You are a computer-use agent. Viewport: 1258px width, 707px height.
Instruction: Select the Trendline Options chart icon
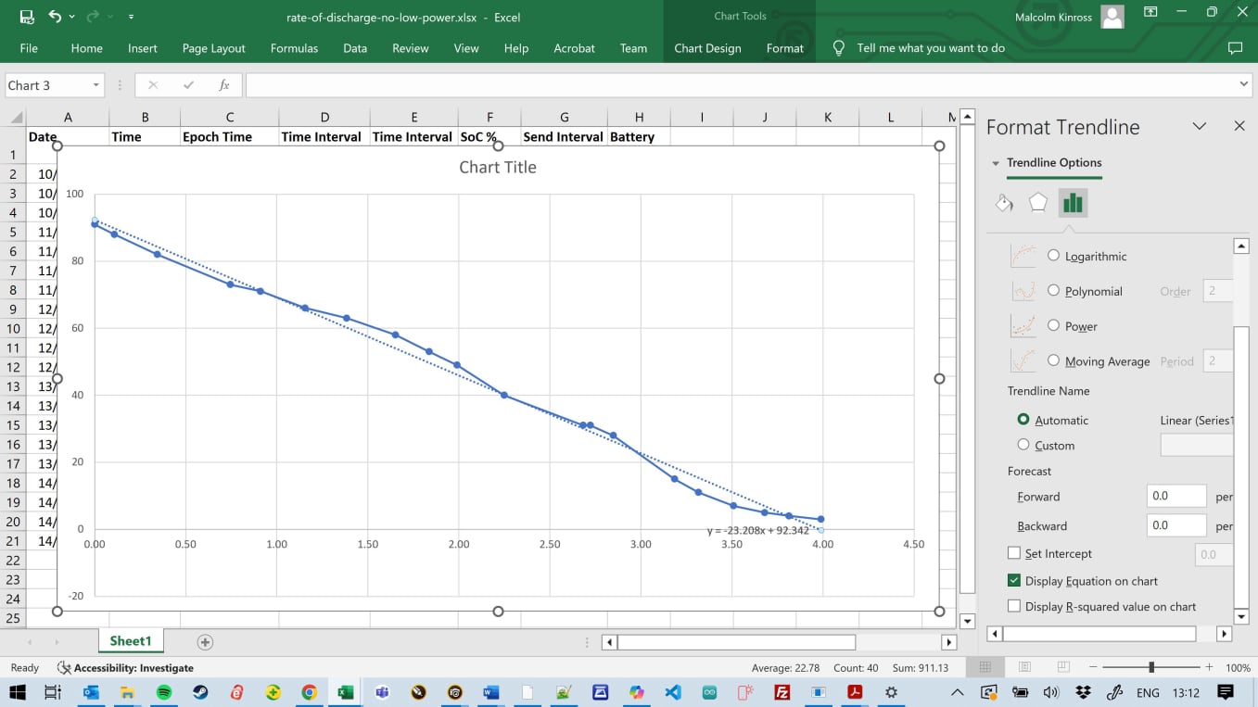pos(1073,202)
